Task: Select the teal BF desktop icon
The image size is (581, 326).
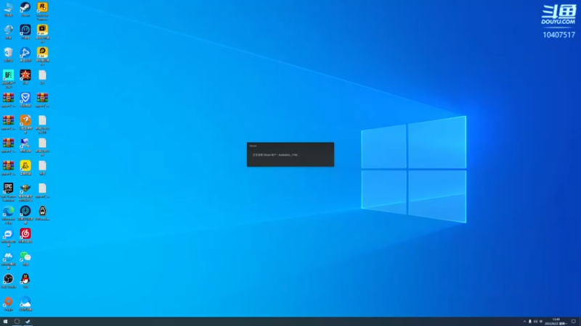Action: tap(8, 75)
